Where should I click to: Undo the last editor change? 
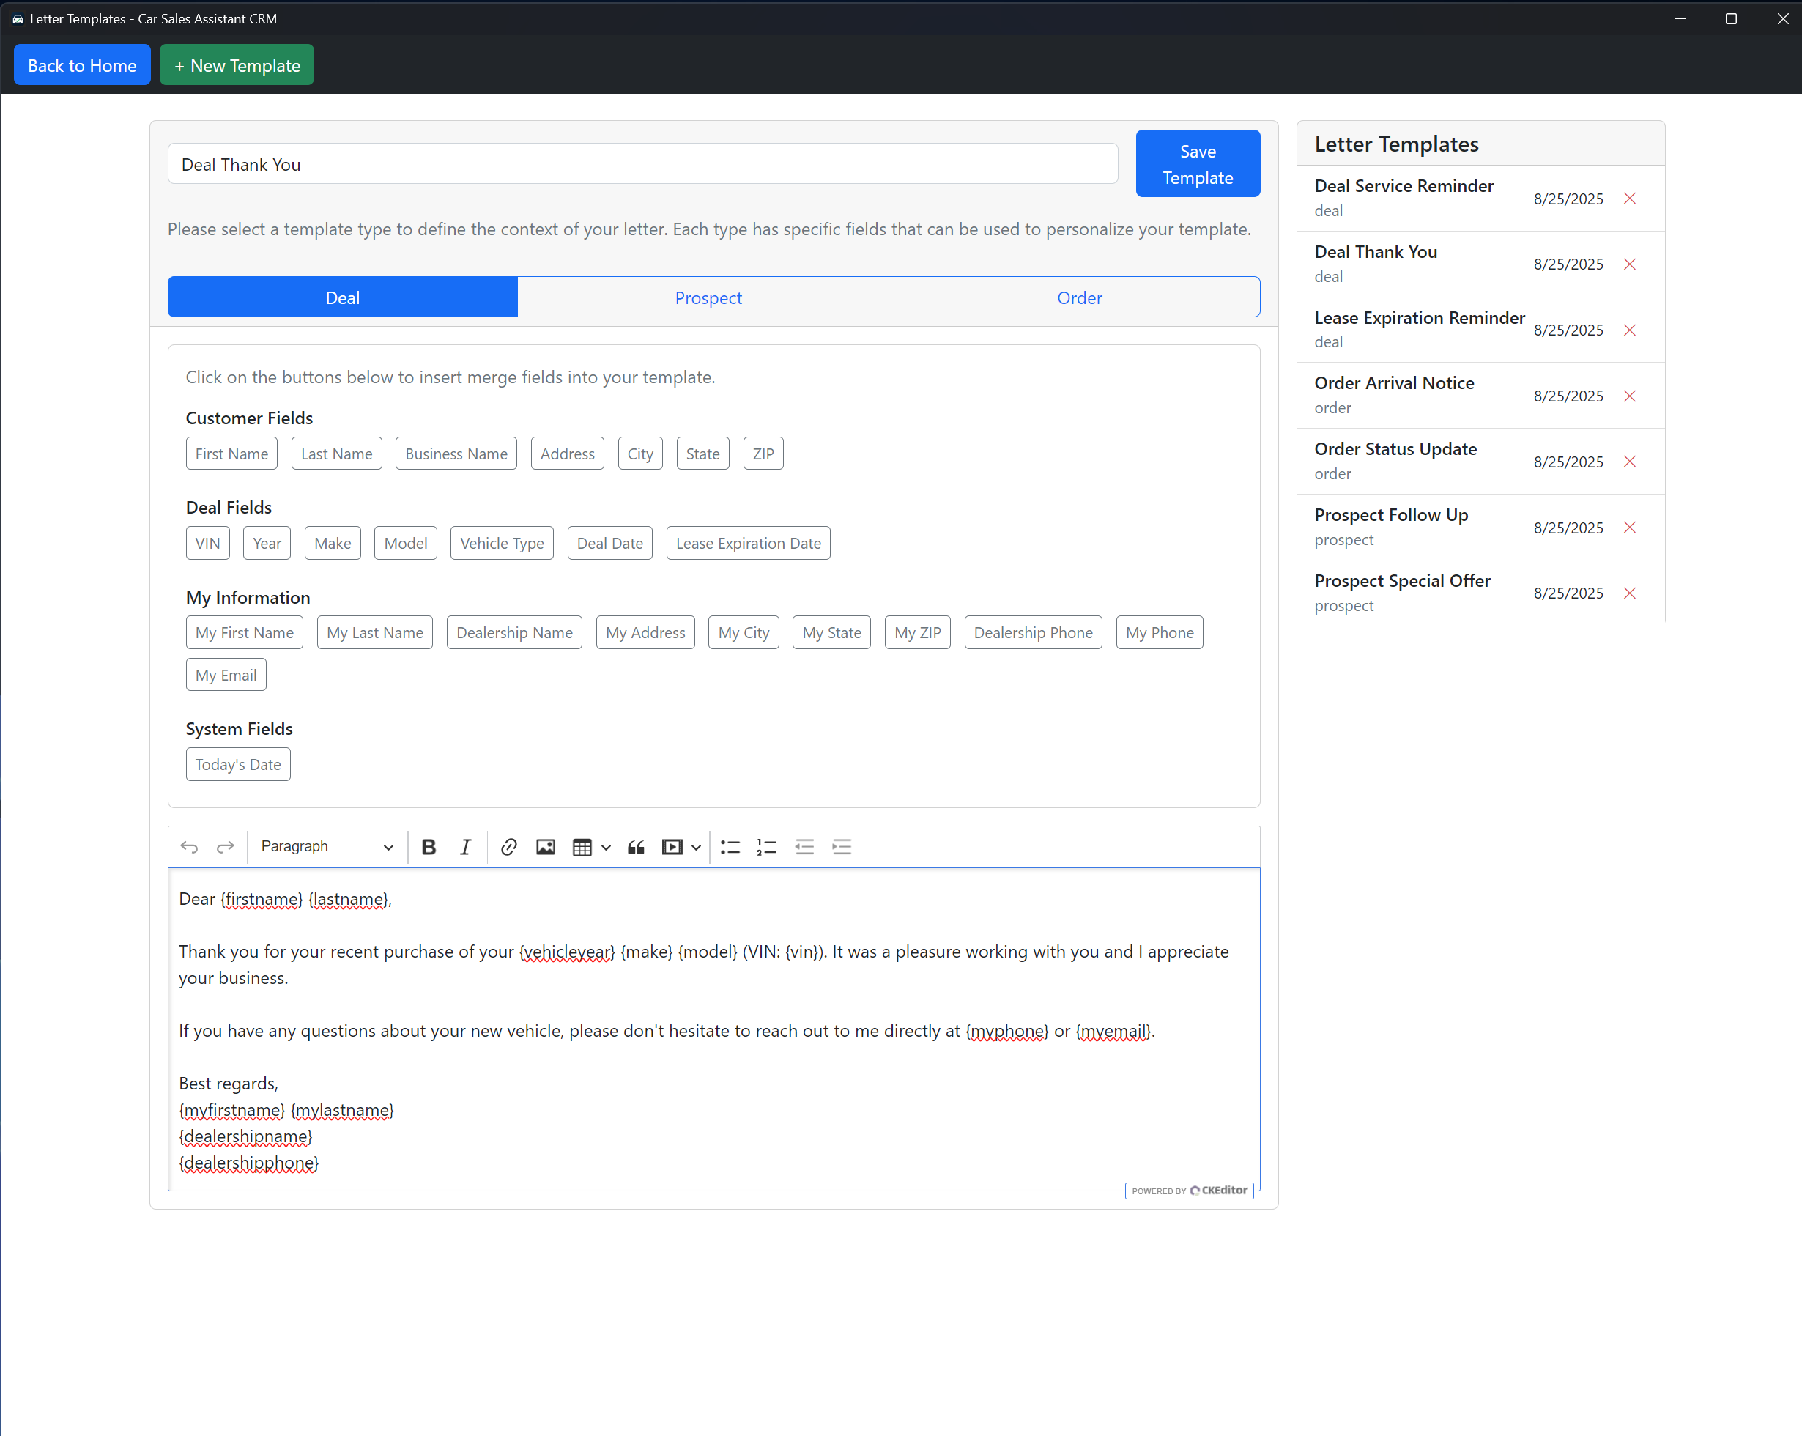point(189,847)
